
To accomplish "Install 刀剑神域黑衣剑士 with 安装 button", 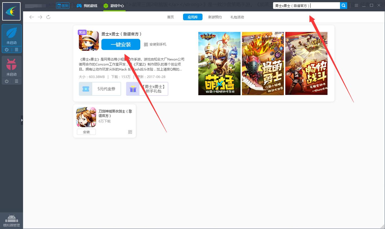I will click(x=86, y=132).
